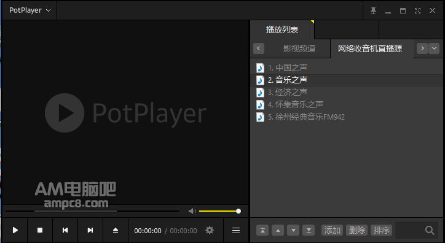This screenshot has height=243, width=445.
Task: Skip to the next track
Action: click(90, 230)
